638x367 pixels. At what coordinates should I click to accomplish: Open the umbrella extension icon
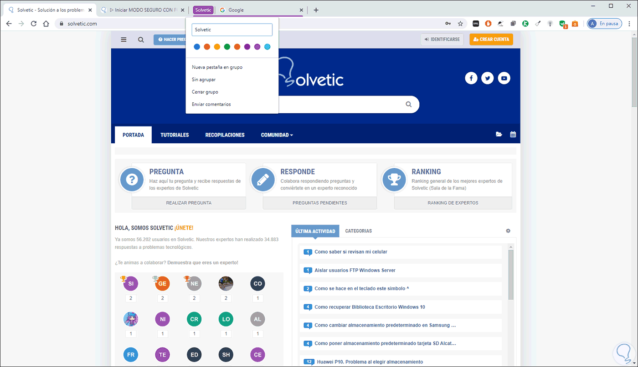tap(500, 24)
